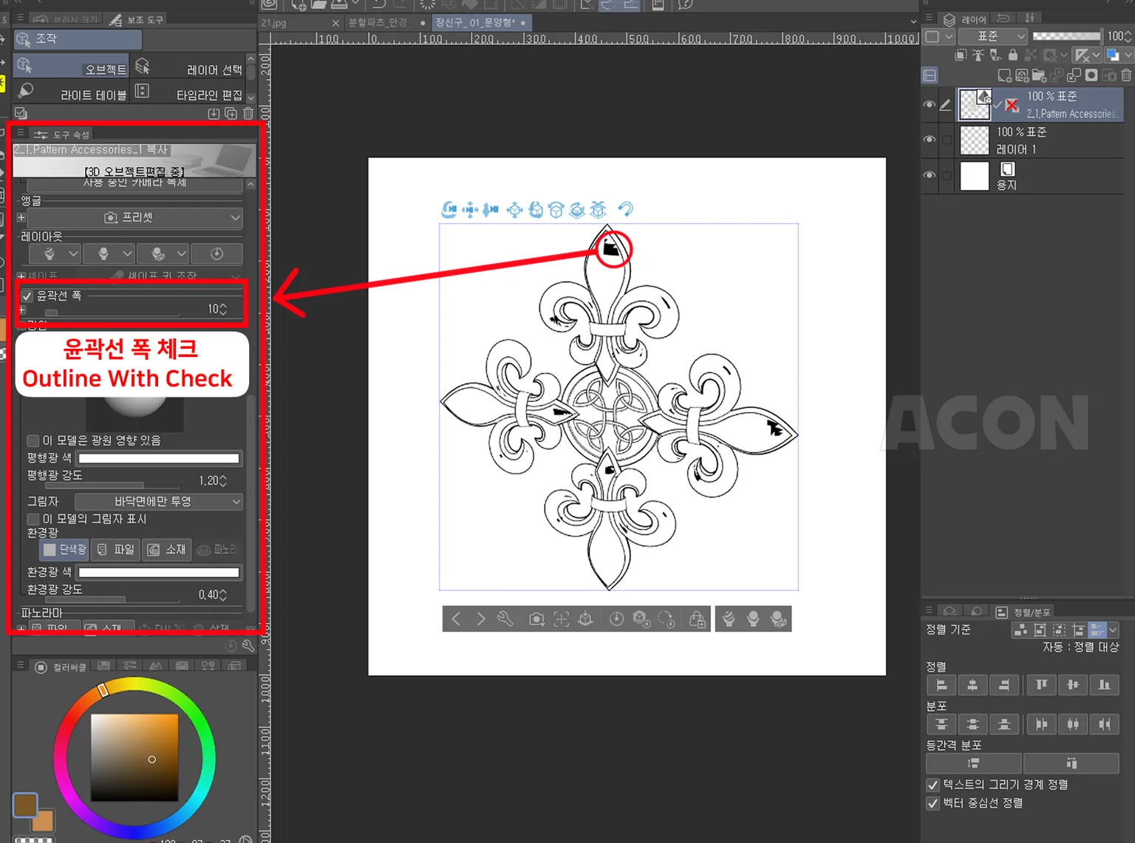Toggle 벡터 중심선 정렬 checkbox

[933, 803]
